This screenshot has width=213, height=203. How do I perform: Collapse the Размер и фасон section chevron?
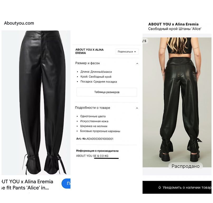pyautogui.click(x=137, y=63)
